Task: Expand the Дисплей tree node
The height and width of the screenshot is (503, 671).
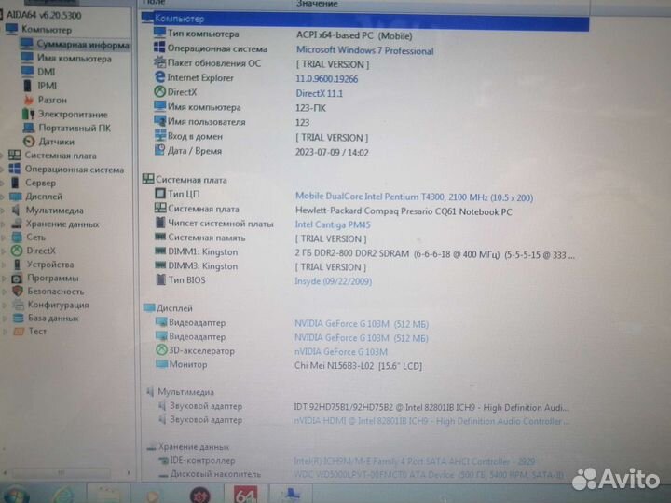Action: 3,197
